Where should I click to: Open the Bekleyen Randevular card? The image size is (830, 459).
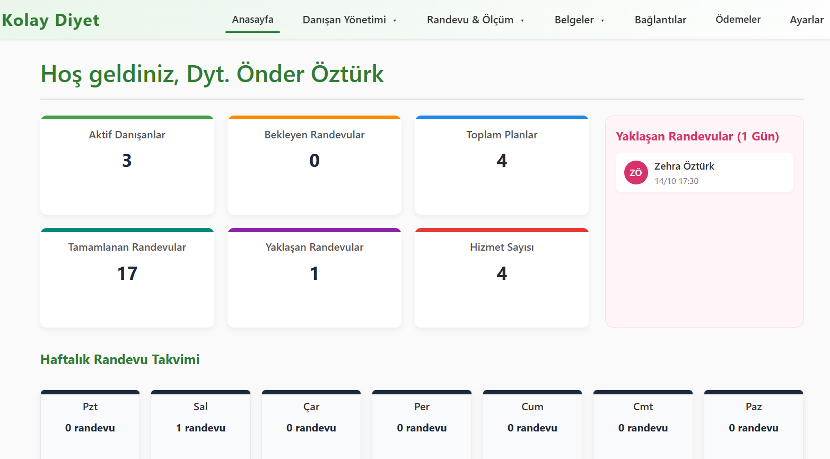click(x=314, y=165)
